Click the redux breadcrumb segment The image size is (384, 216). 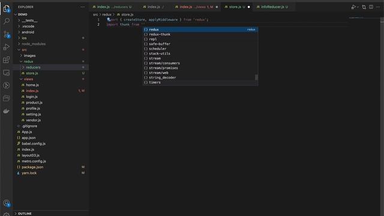[107, 14]
